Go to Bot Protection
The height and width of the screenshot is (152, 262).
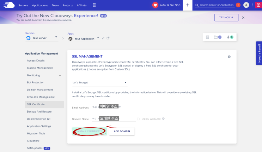click(36, 82)
